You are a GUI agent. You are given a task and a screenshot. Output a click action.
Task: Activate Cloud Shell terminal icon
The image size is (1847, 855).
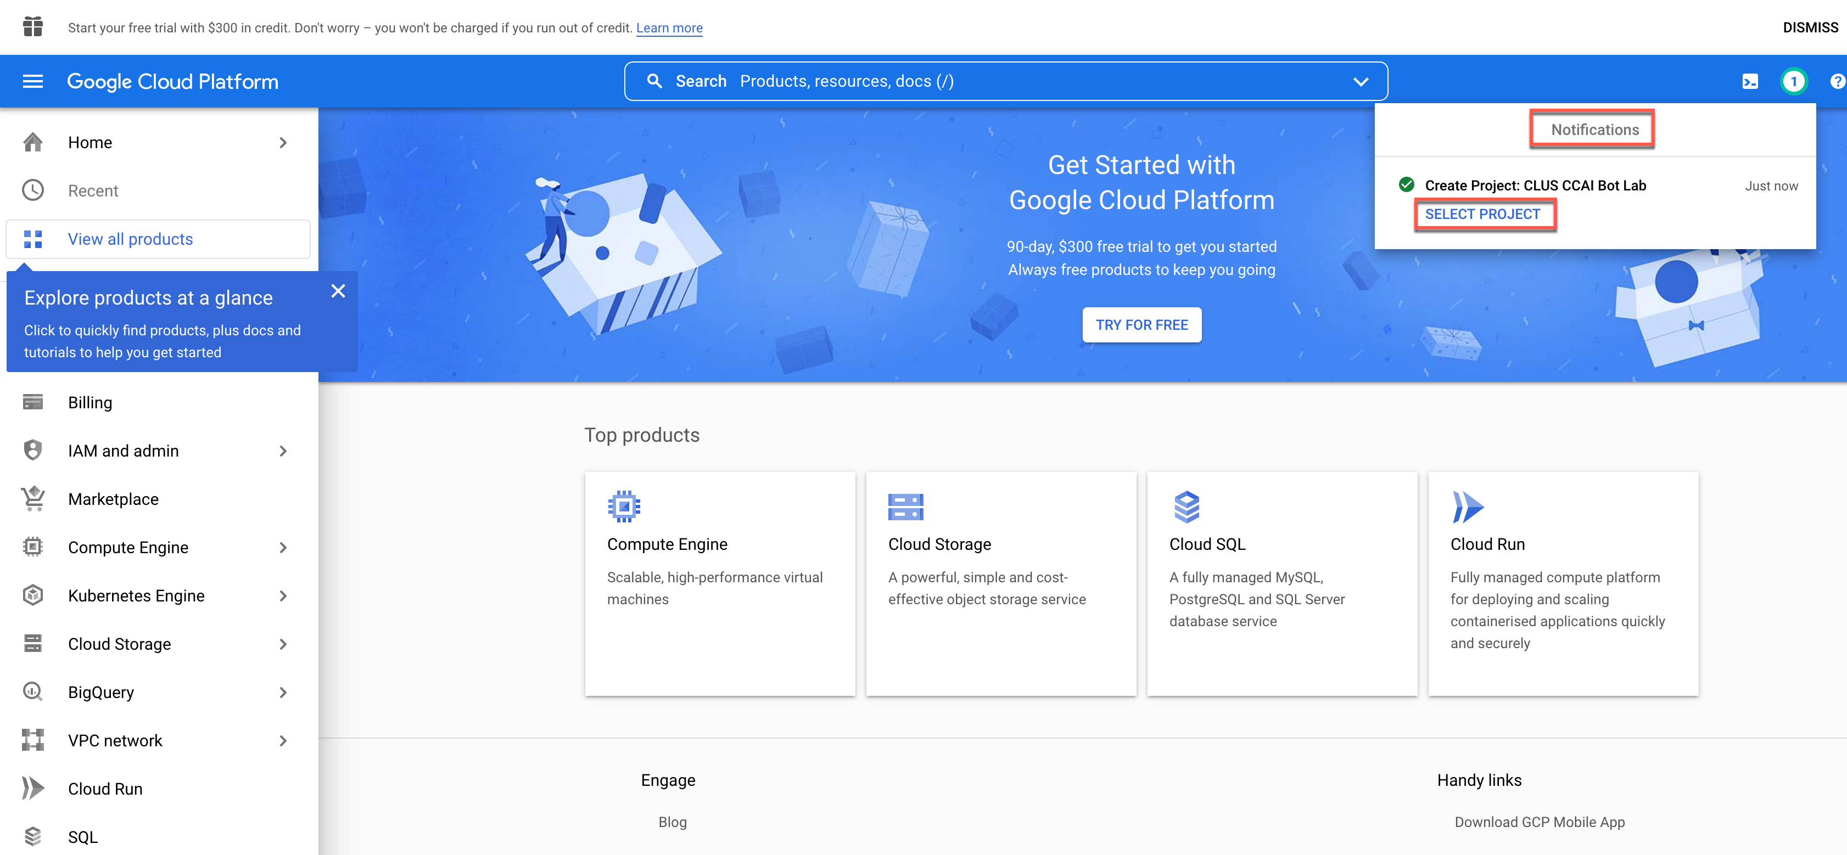pyautogui.click(x=1750, y=82)
